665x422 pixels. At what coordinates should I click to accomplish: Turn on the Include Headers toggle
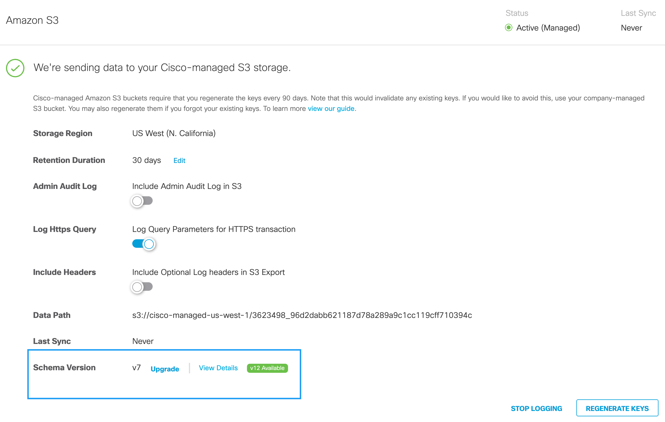click(142, 287)
